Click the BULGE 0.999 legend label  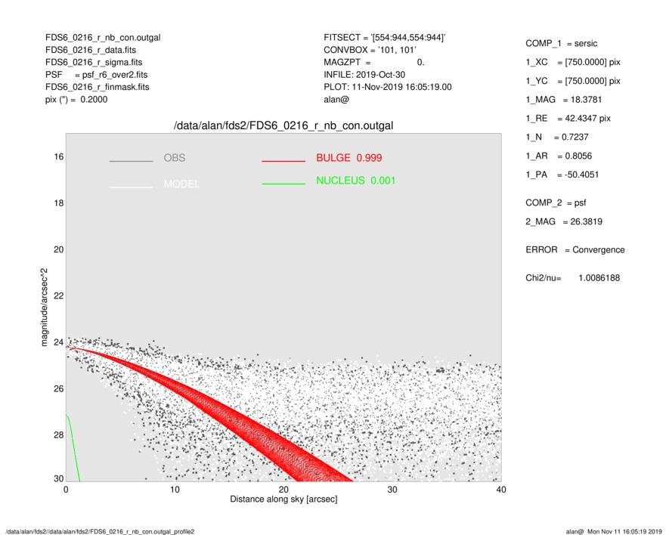tap(349, 158)
